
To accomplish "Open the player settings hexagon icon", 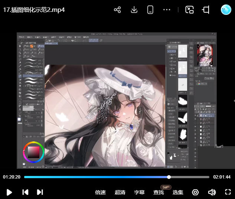I will 195,192.
